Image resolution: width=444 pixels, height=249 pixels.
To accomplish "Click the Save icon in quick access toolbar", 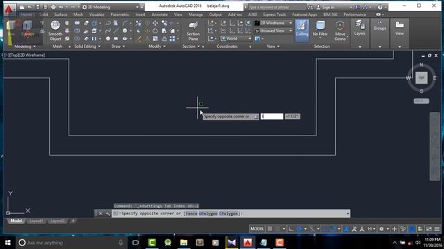I will [x=37, y=7].
